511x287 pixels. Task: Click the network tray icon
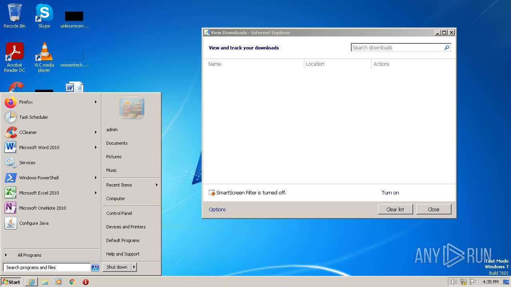[x=463, y=282]
